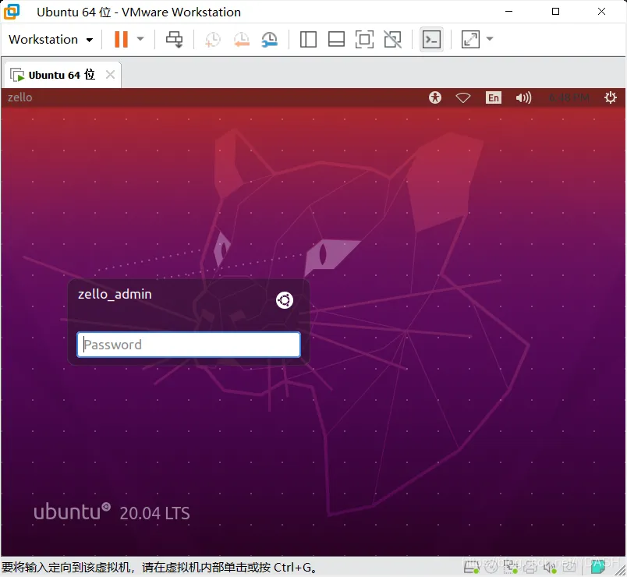Toggle the console view button

click(431, 39)
